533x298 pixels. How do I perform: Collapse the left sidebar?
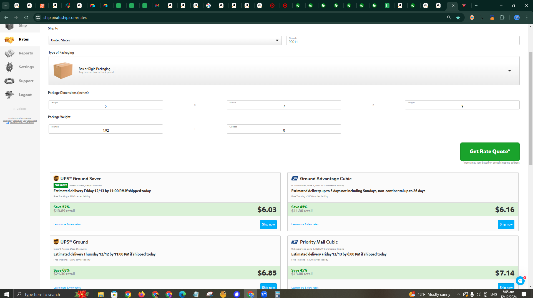20,109
